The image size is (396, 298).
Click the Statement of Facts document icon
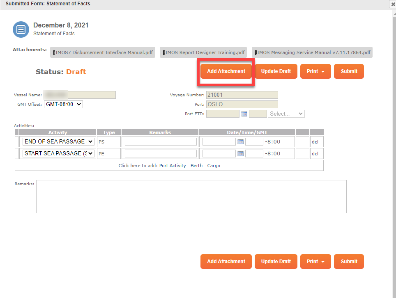[x=21, y=30]
